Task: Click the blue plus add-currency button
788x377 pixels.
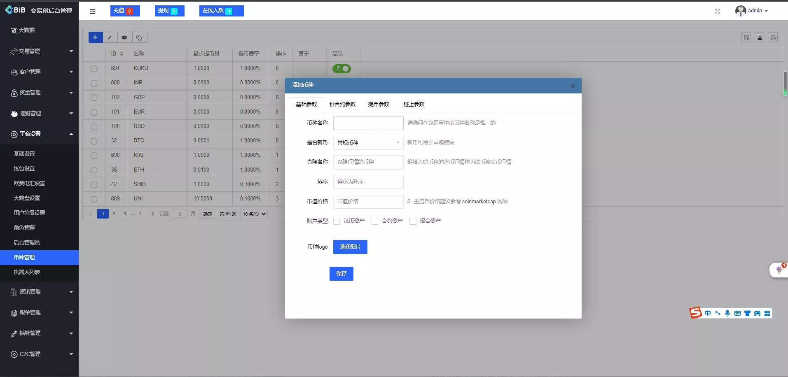Action: click(95, 37)
